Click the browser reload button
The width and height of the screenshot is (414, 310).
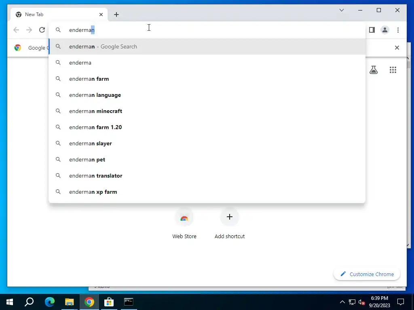[x=42, y=30]
